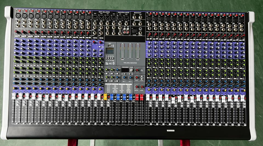Move the fourth blue sub group fader
The width and height of the screenshot is (263, 146).
pos(131,97)
